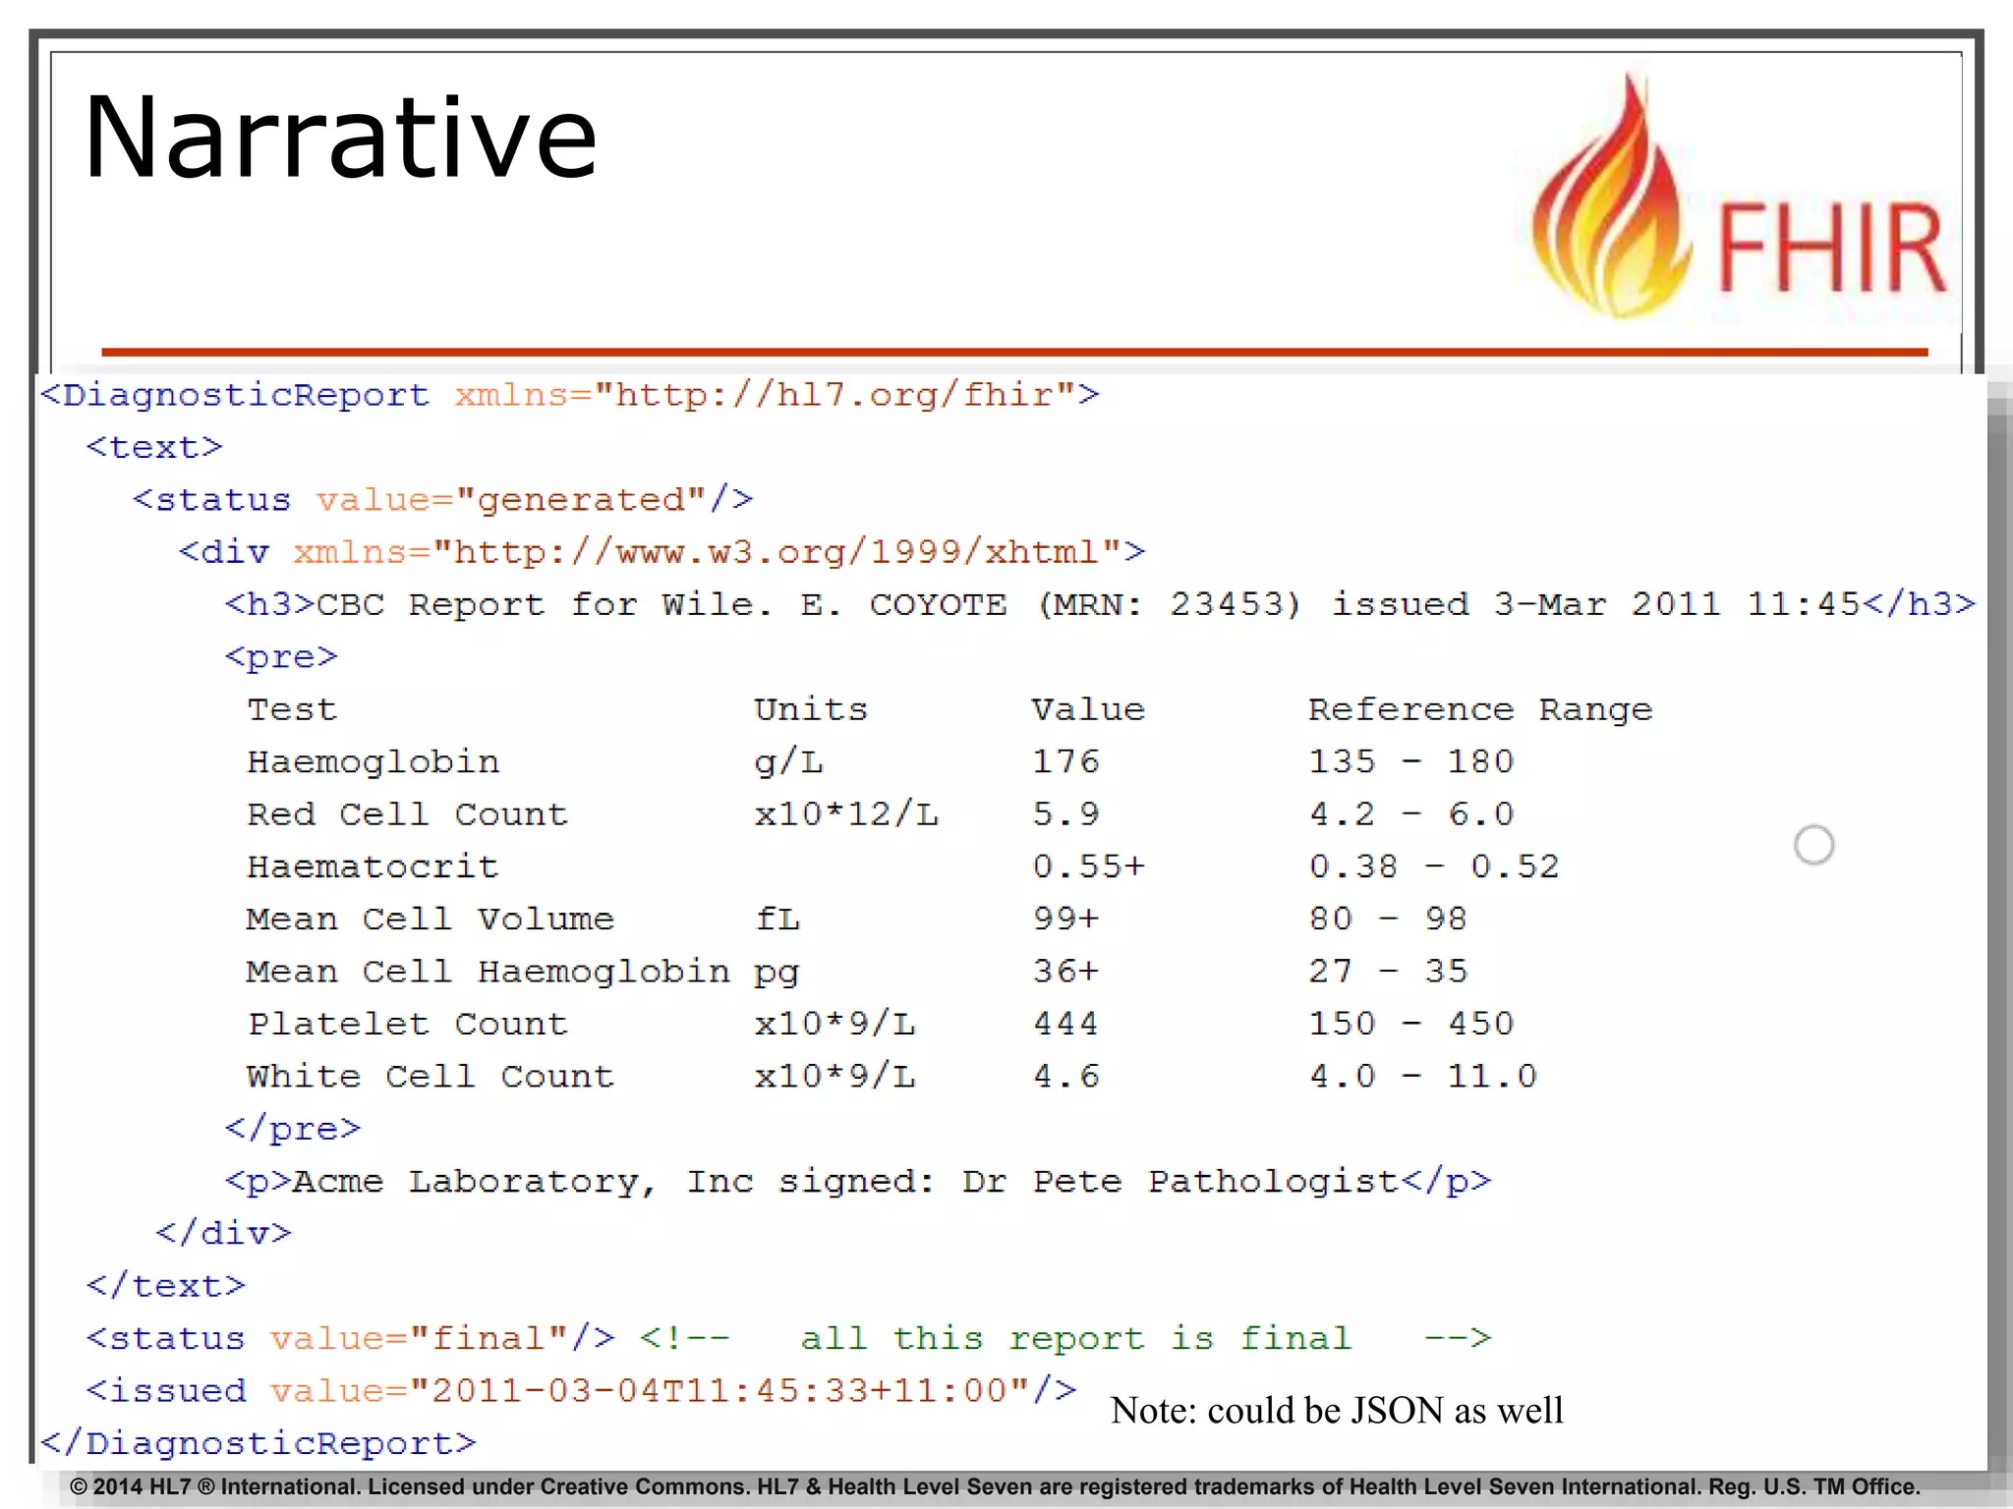This screenshot has height=1509, width=2013.
Task: Click the Red Cell Count row label
Action: click(407, 814)
